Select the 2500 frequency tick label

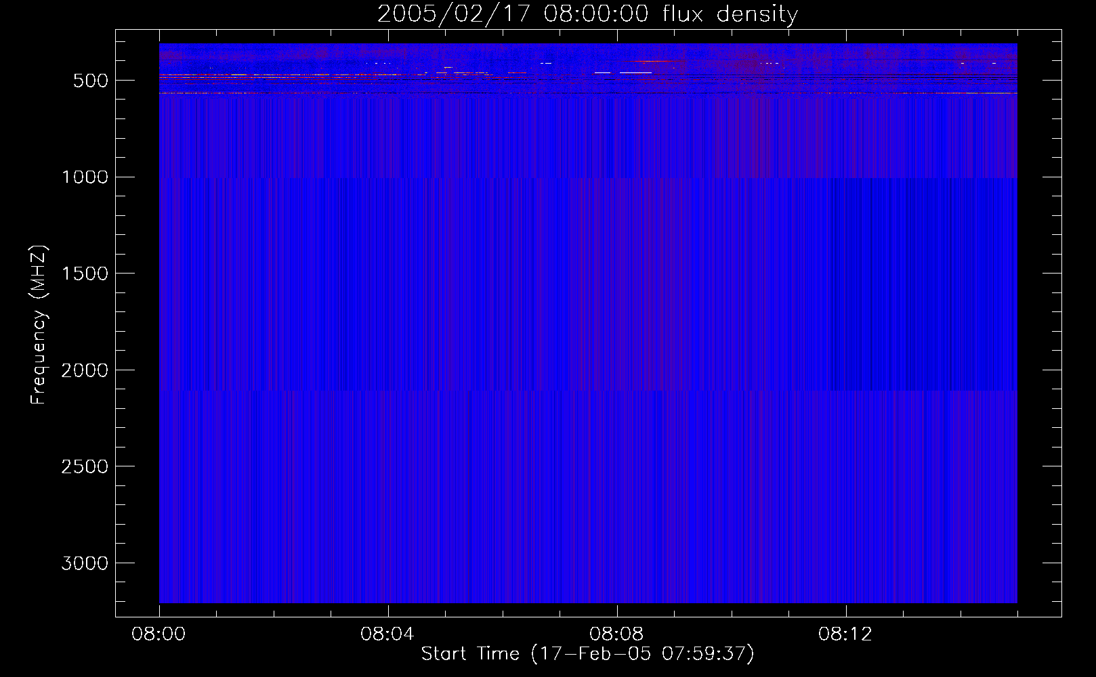pos(85,467)
